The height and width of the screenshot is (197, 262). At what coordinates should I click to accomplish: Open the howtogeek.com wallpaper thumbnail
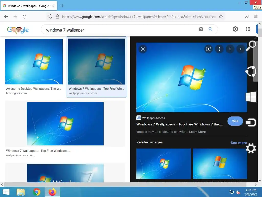coord(34,62)
